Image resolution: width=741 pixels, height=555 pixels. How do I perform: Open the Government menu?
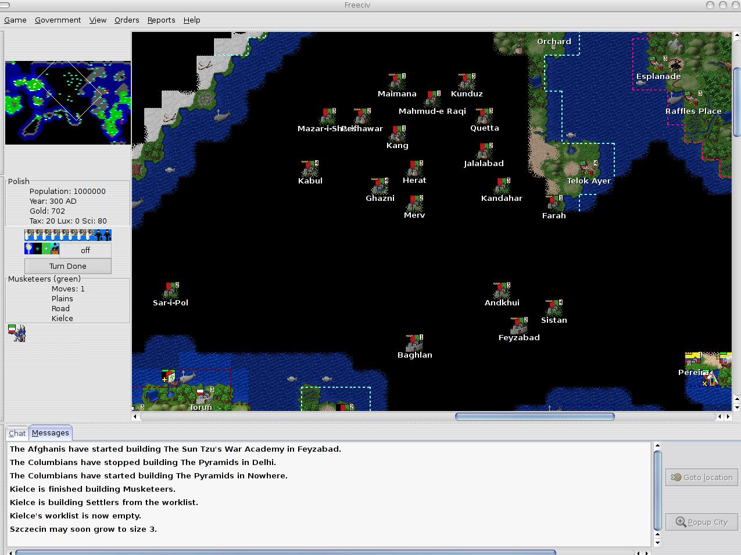(58, 20)
